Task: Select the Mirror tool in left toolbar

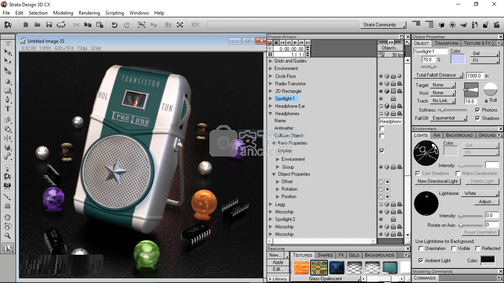Action: [x=7, y=138]
